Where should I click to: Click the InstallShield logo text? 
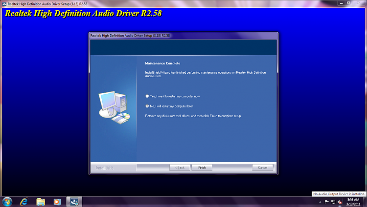(x=104, y=168)
